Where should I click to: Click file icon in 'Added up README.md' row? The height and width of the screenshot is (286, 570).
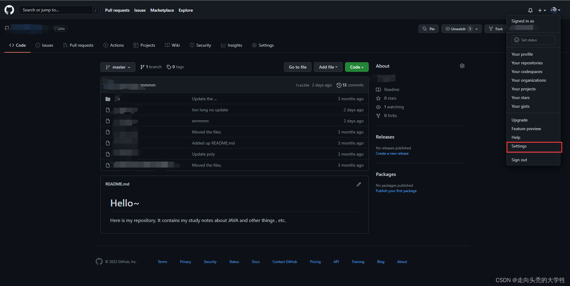pos(108,143)
